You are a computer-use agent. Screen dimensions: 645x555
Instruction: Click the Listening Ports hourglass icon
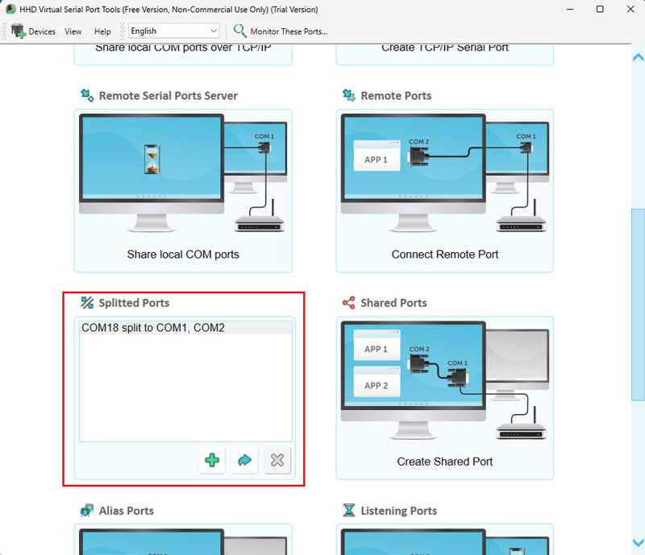point(348,511)
